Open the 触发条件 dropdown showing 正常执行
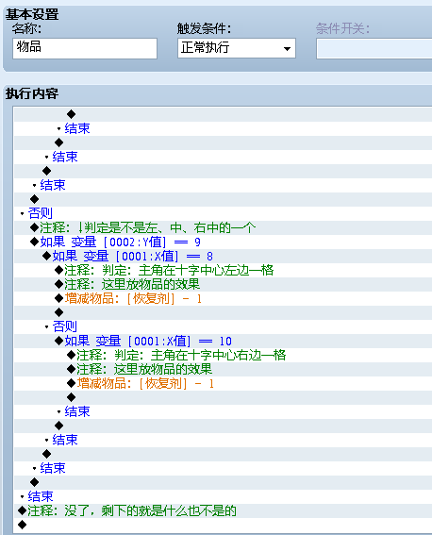Viewport: 432px width, 535px height. click(237, 48)
